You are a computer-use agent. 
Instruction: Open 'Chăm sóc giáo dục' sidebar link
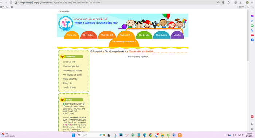pyautogui.click(x=71, y=66)
